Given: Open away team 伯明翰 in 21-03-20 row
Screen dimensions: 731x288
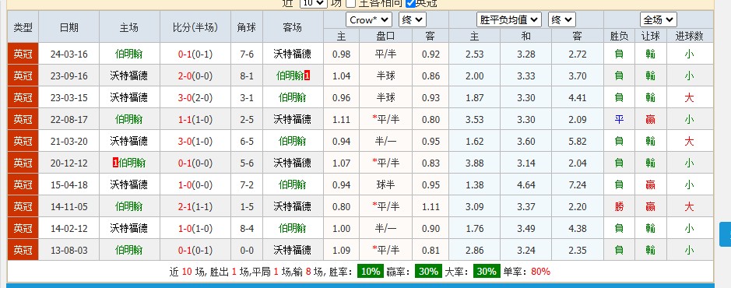Looking at the screenshot, I should (x=292, y=141).
